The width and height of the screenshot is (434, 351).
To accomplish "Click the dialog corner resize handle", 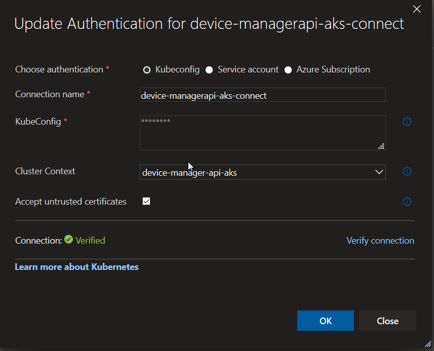I will 428,344.
